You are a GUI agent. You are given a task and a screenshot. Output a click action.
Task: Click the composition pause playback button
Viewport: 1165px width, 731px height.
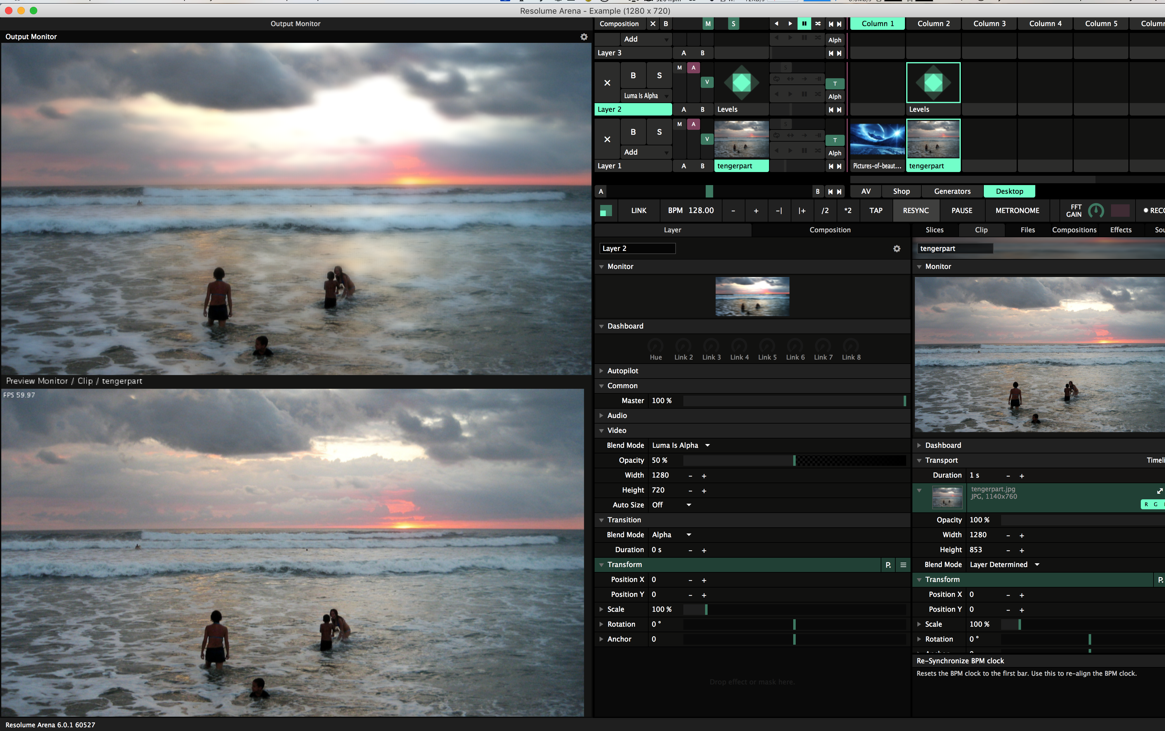point(804,24)
